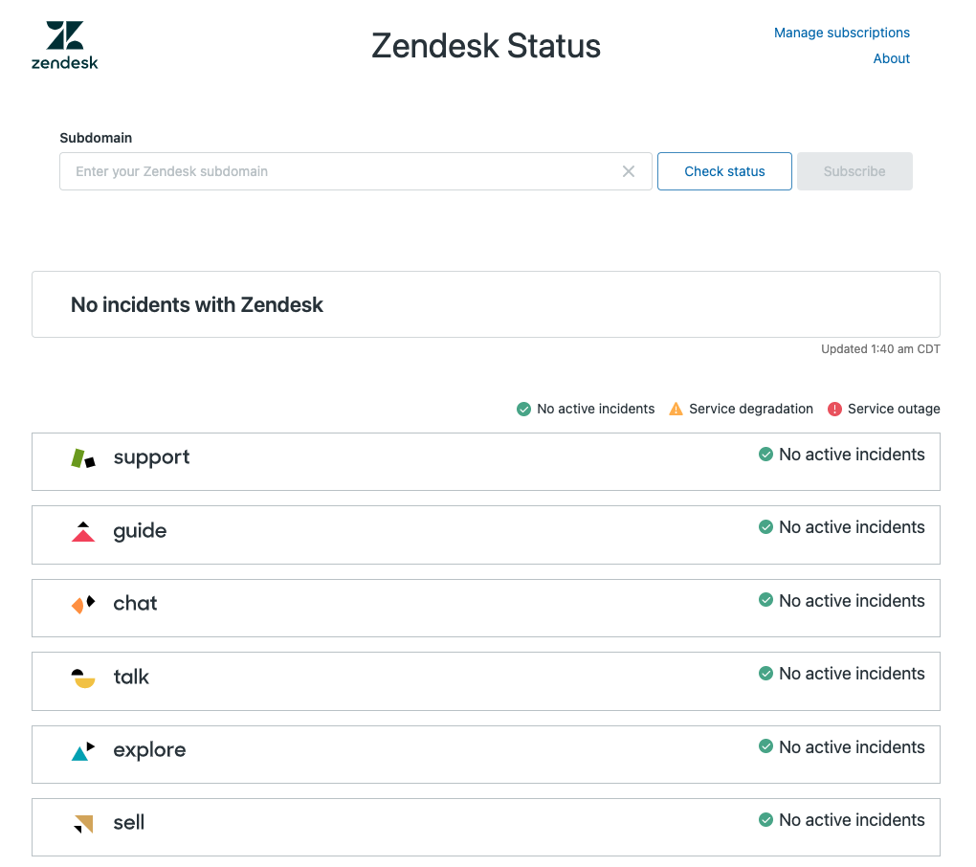Click the Chat product icon
The height and width of the screenshot is (867, 976).
[83, 605]
